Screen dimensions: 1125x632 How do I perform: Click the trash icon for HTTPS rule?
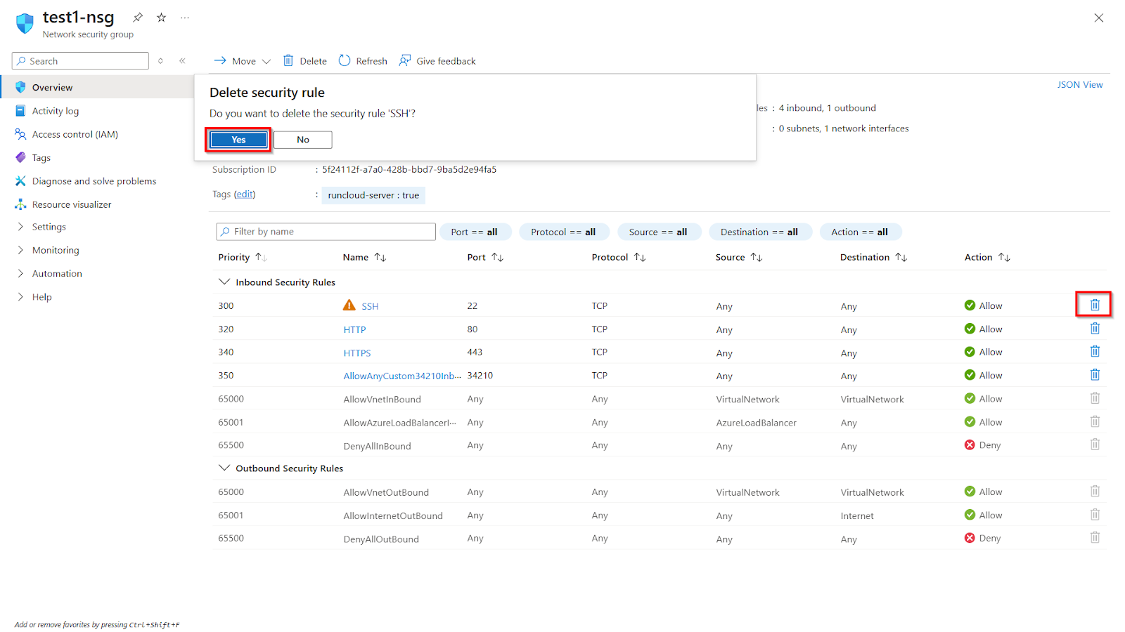[x=1094, y=352]
